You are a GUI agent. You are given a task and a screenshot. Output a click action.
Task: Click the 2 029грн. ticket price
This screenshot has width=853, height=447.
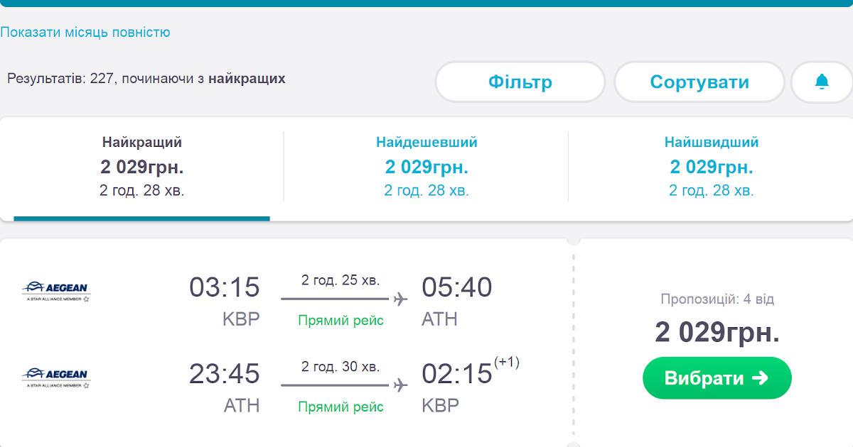pos(717,332)
